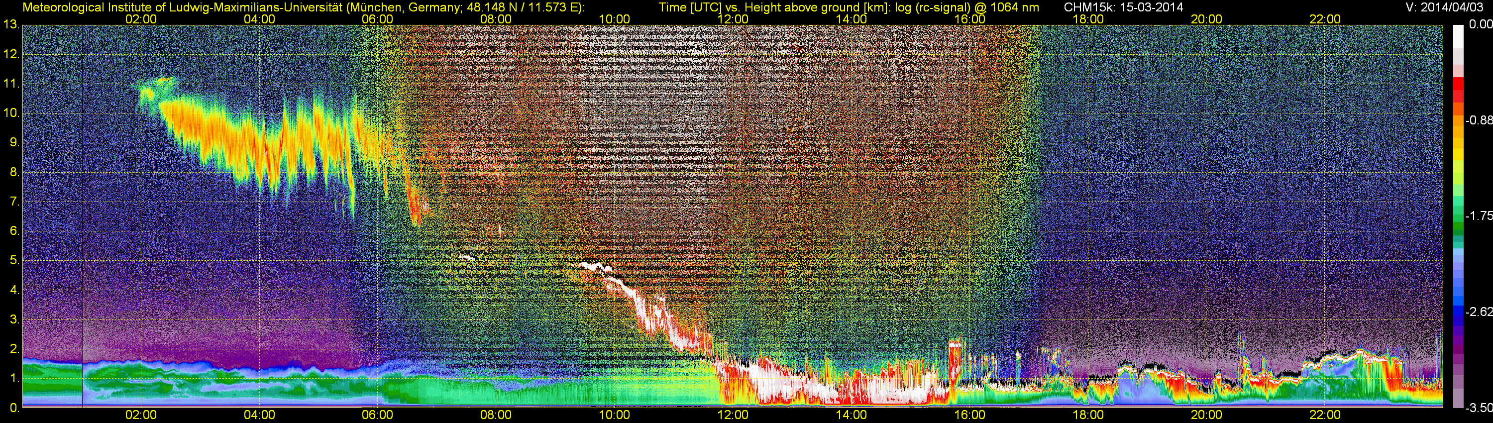This screenshot has width=1493, height=423.
Task: Click the '-0.88' colorbar value
Action: [x=1479, y=120]
